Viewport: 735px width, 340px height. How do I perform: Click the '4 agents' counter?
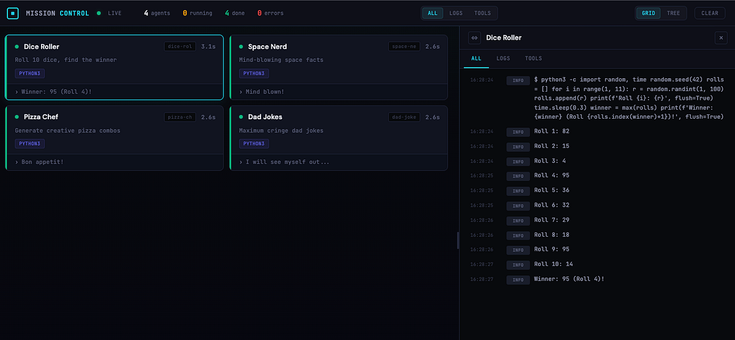pos(157,13)
